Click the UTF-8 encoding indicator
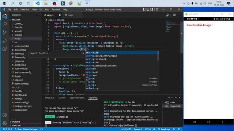Image resolution: width=234 pixels, height=131 pixels. (148, 129)
